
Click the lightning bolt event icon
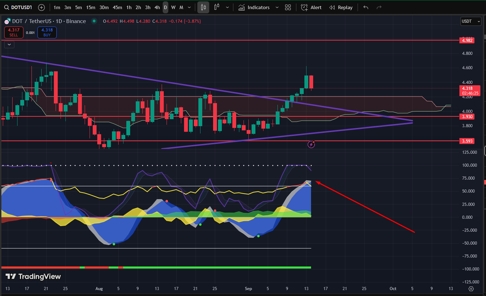[x=311, y=144]
